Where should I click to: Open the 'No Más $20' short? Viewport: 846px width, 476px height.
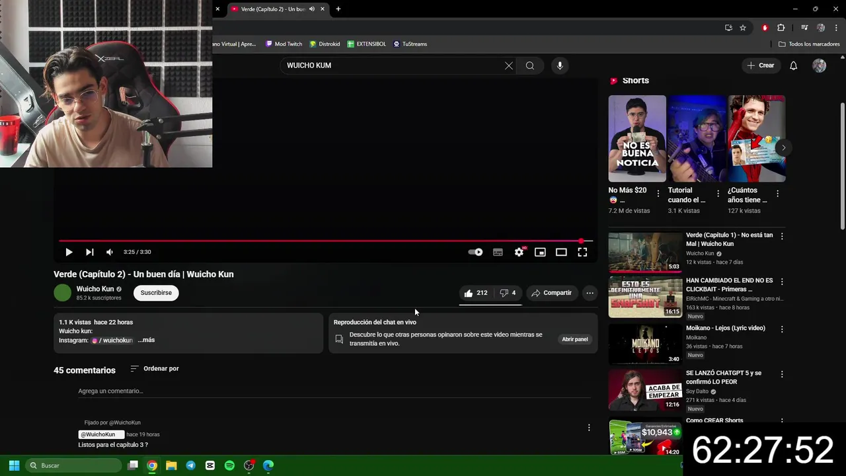(x=637, y=139)
